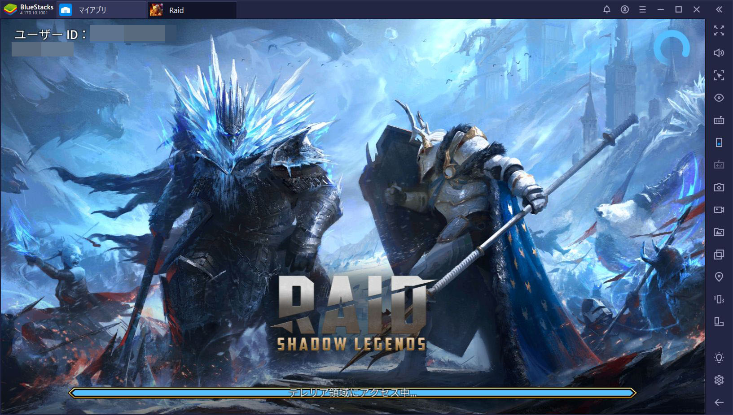The image size is (733, 415).
Task: Maximize the BlueStacks window
Action: 679,9
